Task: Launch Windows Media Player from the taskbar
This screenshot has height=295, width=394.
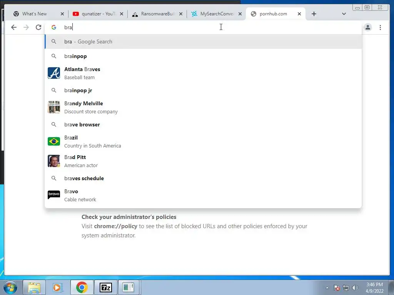Action: (57, 287)
